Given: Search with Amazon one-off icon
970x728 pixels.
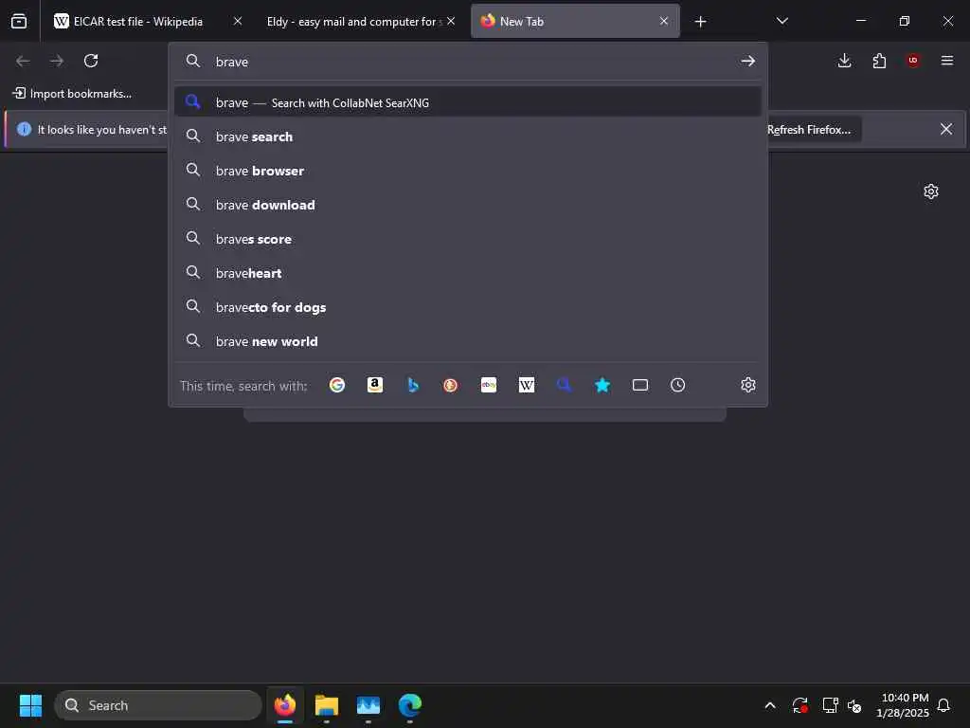Looking at the screenshot, I should [375, 385].
